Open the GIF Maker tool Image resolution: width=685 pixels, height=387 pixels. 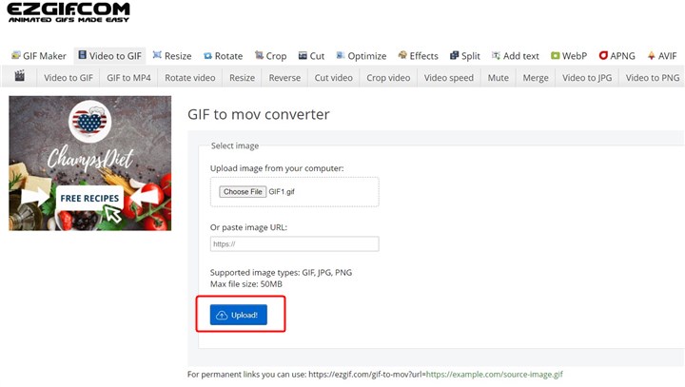pos(39,56)
